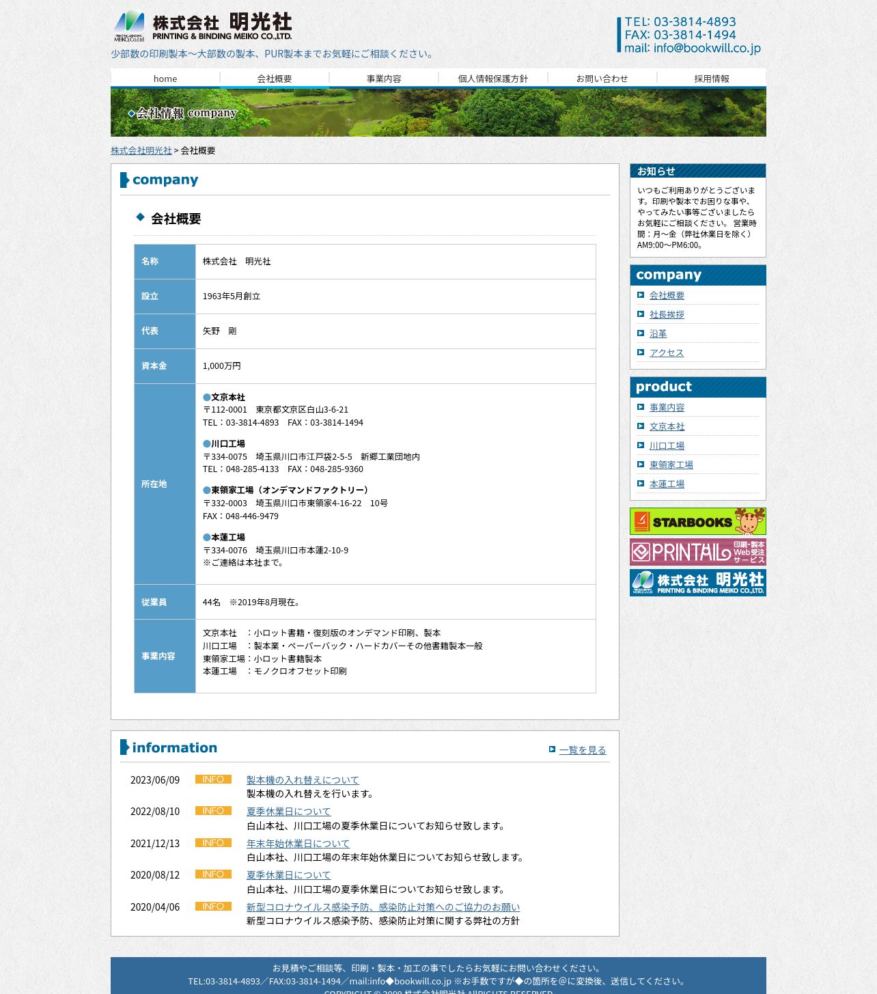Click arrow icon beside 東領家工場 link
This screenshot has width=877, height=994.
(x=641, y=465)
